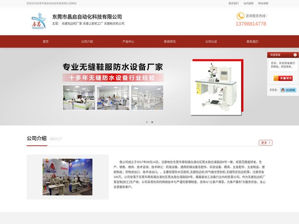Open 产品中心 in the navigation bar
Screen dimensions: 299x224
[128, 41]
